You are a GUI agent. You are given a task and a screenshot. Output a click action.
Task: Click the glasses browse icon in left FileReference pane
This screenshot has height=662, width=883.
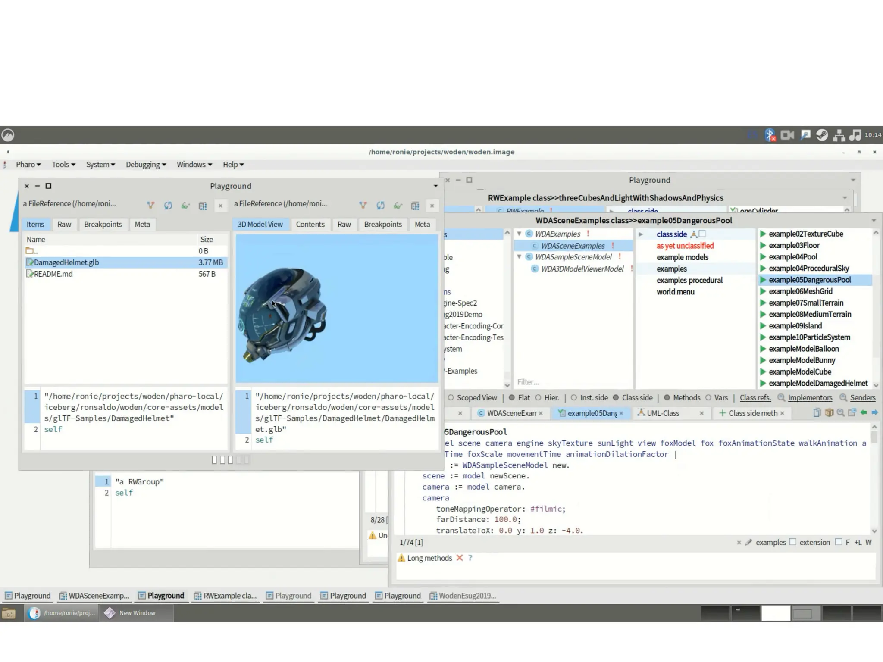185,206
